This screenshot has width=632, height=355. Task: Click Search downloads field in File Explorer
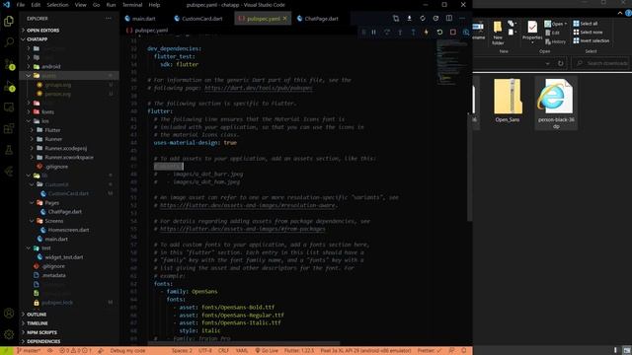(602, 63)
